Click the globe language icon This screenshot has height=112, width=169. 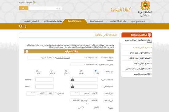(x=34, y=2)
